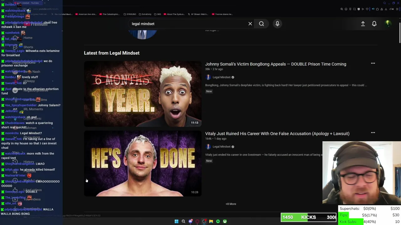Open 'American live-stre...' bookmark
This screenshot has height=225, width=401.
coord(86,14)
